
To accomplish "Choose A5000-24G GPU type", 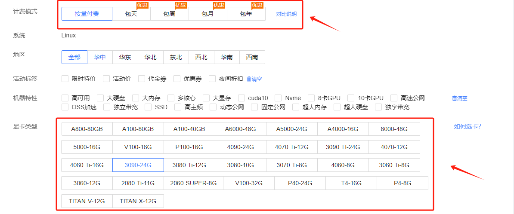I will point(292,129).
